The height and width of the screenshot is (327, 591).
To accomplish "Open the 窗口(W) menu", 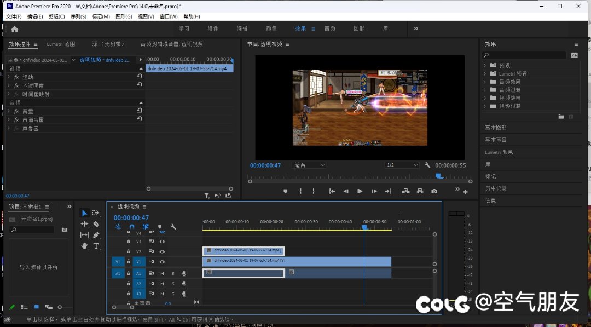I will (169, 16).
